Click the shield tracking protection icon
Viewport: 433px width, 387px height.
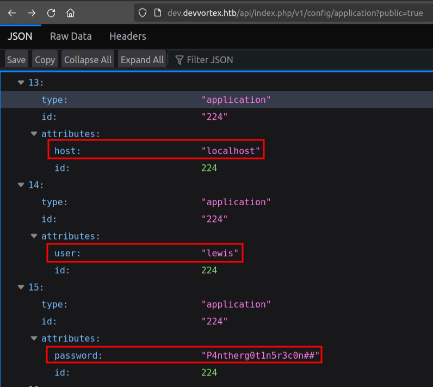[143, 13]
